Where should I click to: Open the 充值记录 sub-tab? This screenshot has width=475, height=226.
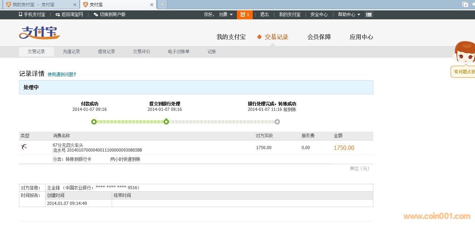click(x=71, y=51)
